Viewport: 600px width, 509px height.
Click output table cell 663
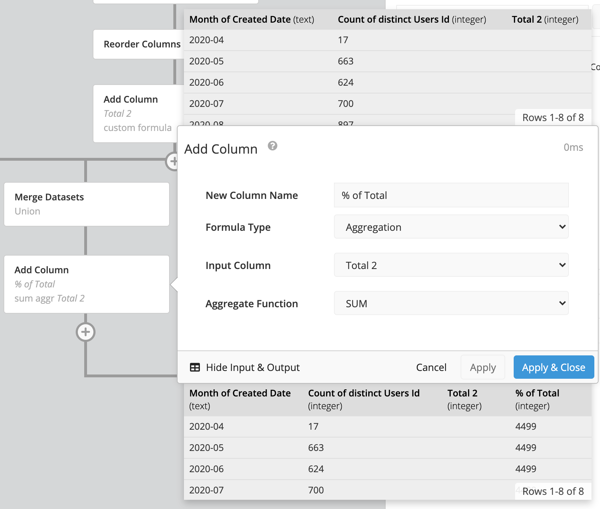(x=316, y=448)
